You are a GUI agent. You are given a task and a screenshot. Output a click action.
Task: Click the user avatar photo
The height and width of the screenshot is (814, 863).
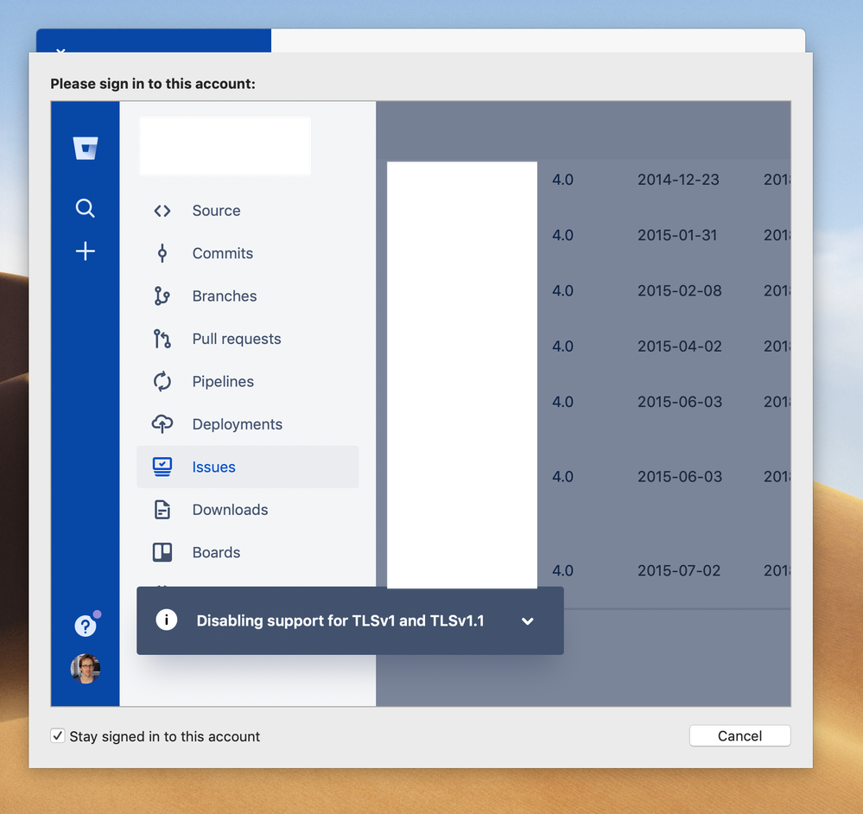coord(86,669)
